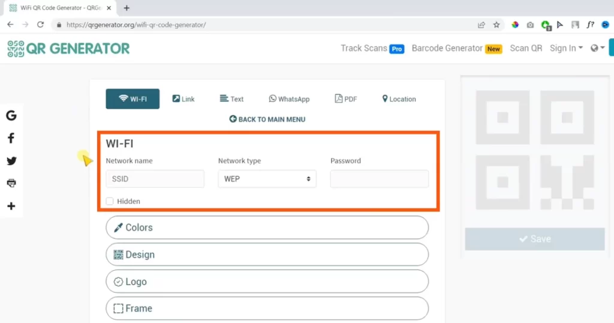Image resolution: width=614 pixels, height=323 pixels.
Task: Switch to the Location tab
Action: coord(399,99)
